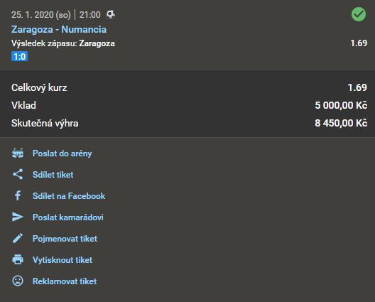Click the pencil rename icon
The image size is (375, 302).
pos(18,238)
